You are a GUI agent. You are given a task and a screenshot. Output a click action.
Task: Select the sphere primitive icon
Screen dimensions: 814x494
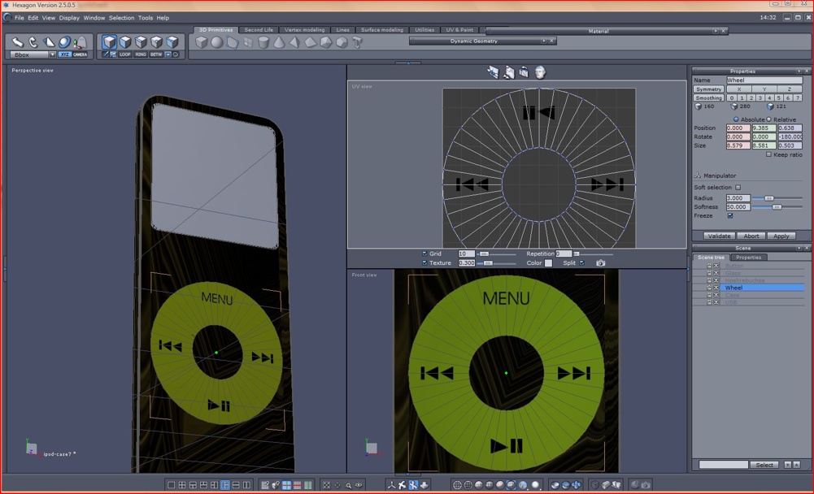pyautogui.click(x=217, y=42)
